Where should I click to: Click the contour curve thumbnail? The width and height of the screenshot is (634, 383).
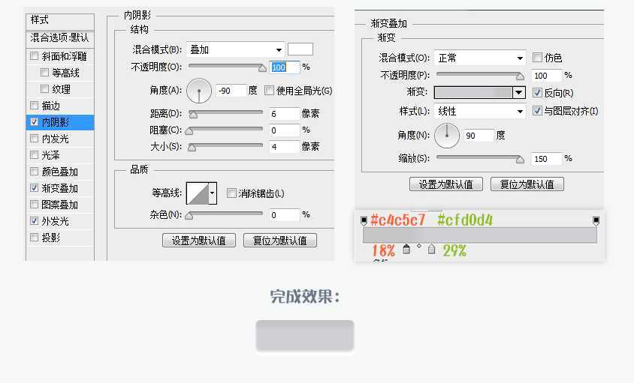[198, 193]
